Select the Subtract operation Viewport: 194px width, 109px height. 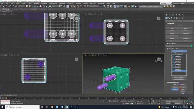pos(175,90)
